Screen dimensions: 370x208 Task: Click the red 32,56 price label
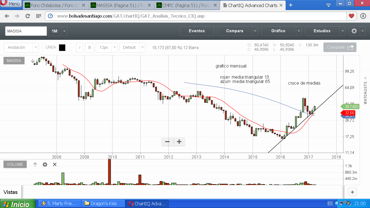pyautogui.click(x=348, y=113)
